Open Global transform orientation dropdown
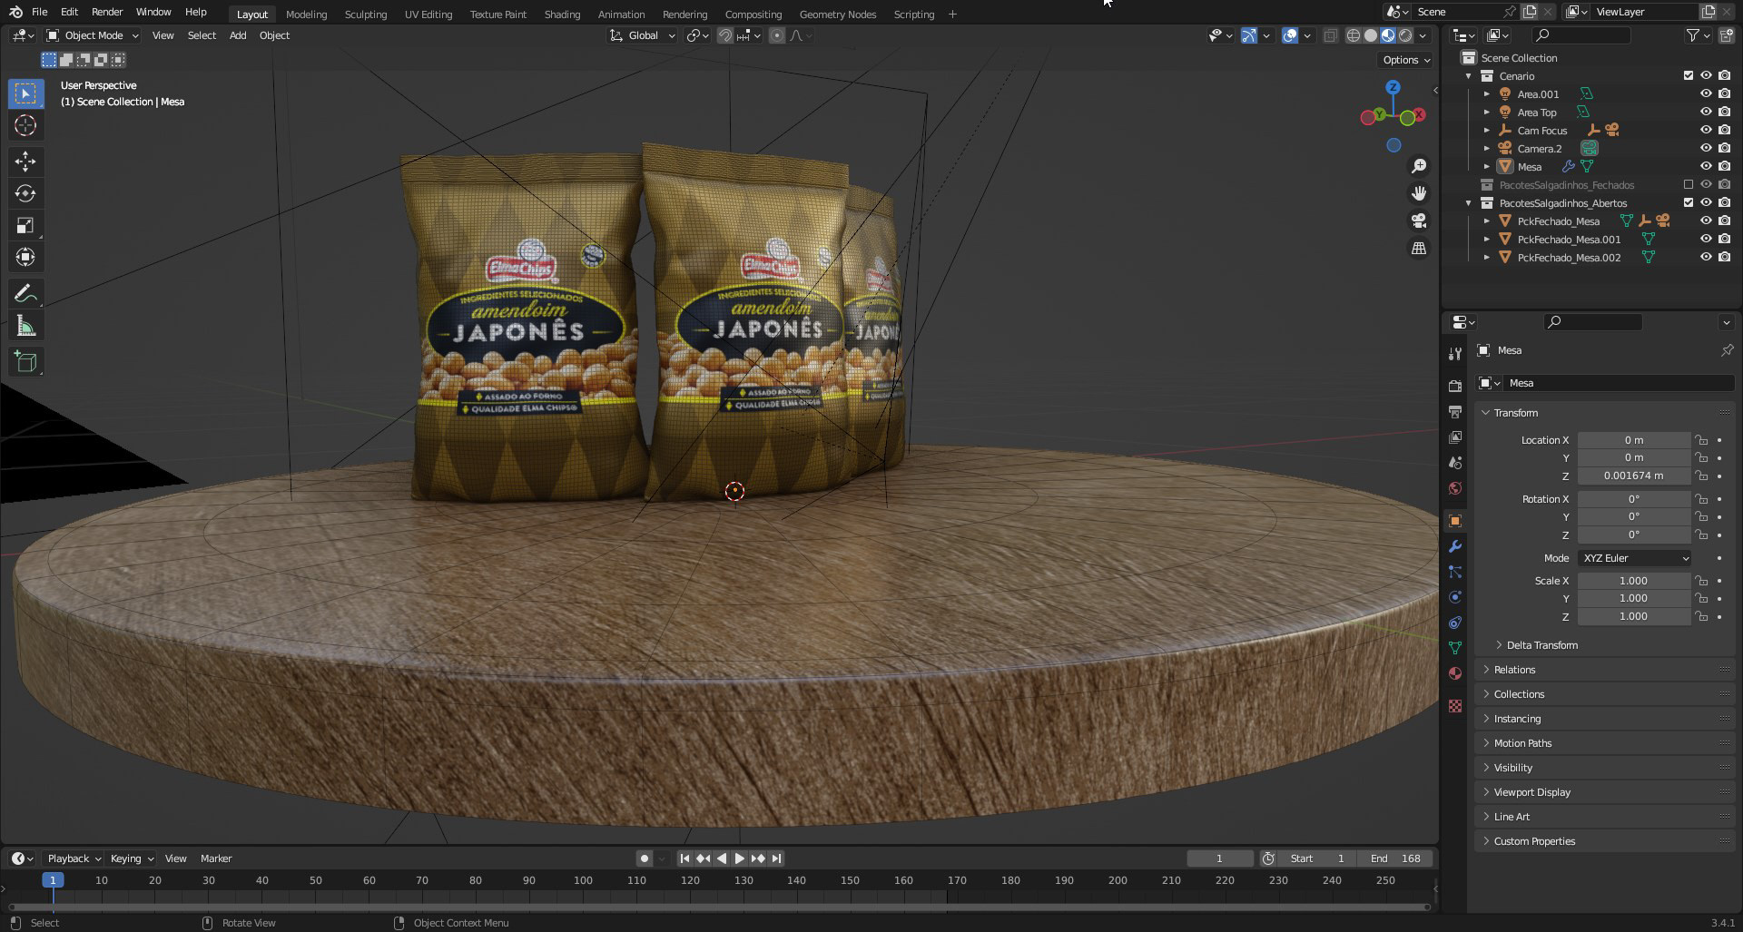 pyautogui.click(x=643, y=35)
